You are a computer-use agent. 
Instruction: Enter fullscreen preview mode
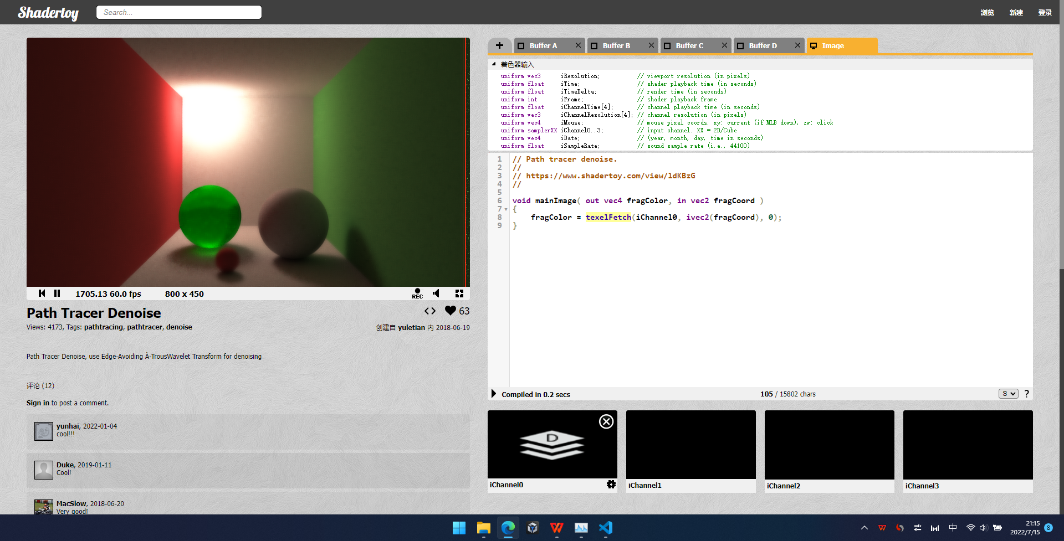(x=459, y=293)
